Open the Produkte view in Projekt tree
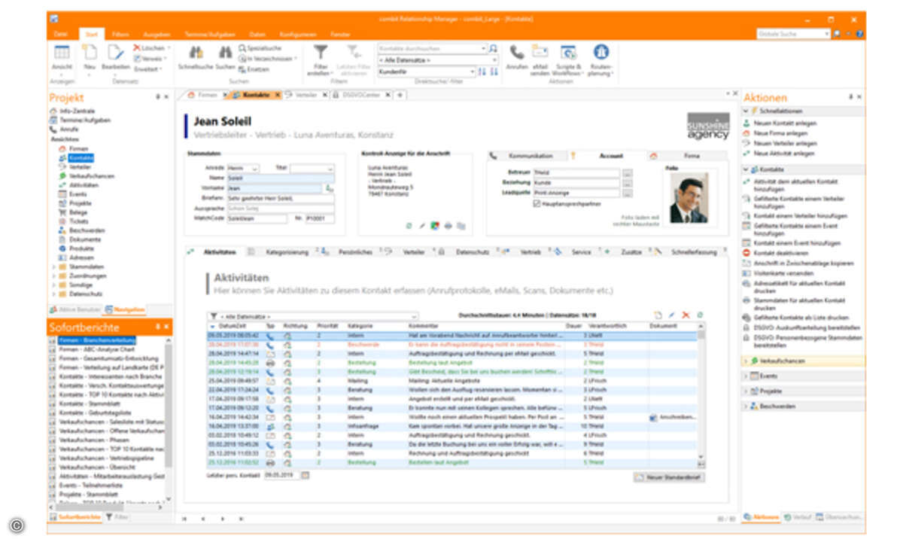This screenshot has width=903, height=542. pyautogui.click(x=77, y=248)
